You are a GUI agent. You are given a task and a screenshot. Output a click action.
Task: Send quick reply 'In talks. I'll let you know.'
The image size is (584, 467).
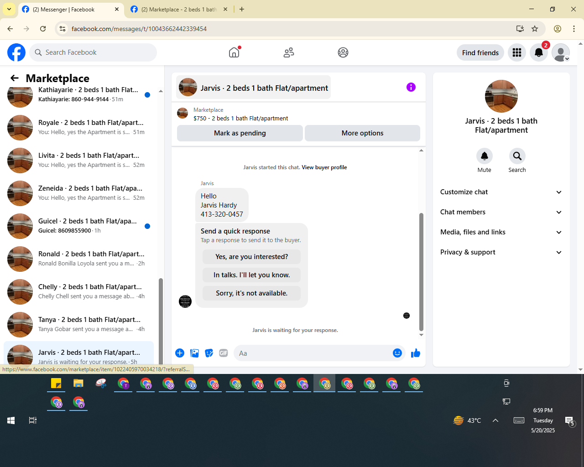tap(252, 275)
